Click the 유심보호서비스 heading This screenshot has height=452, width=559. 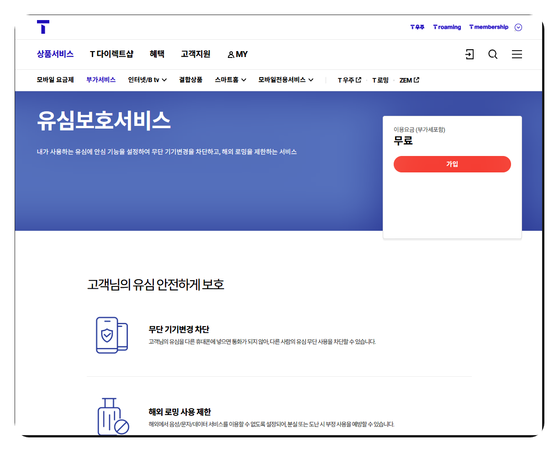pos(104,121)
